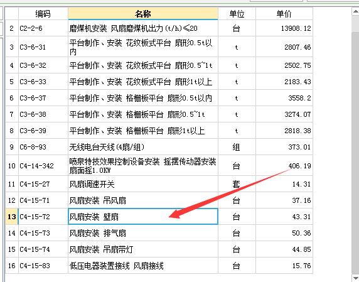This screenshot has width=359, height=282.
Task: Click unit cell 组 in row 9
Action: 237,146
